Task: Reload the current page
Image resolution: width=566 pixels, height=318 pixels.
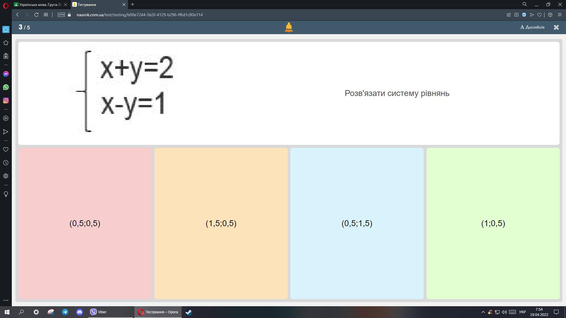Action: (36, 15)
